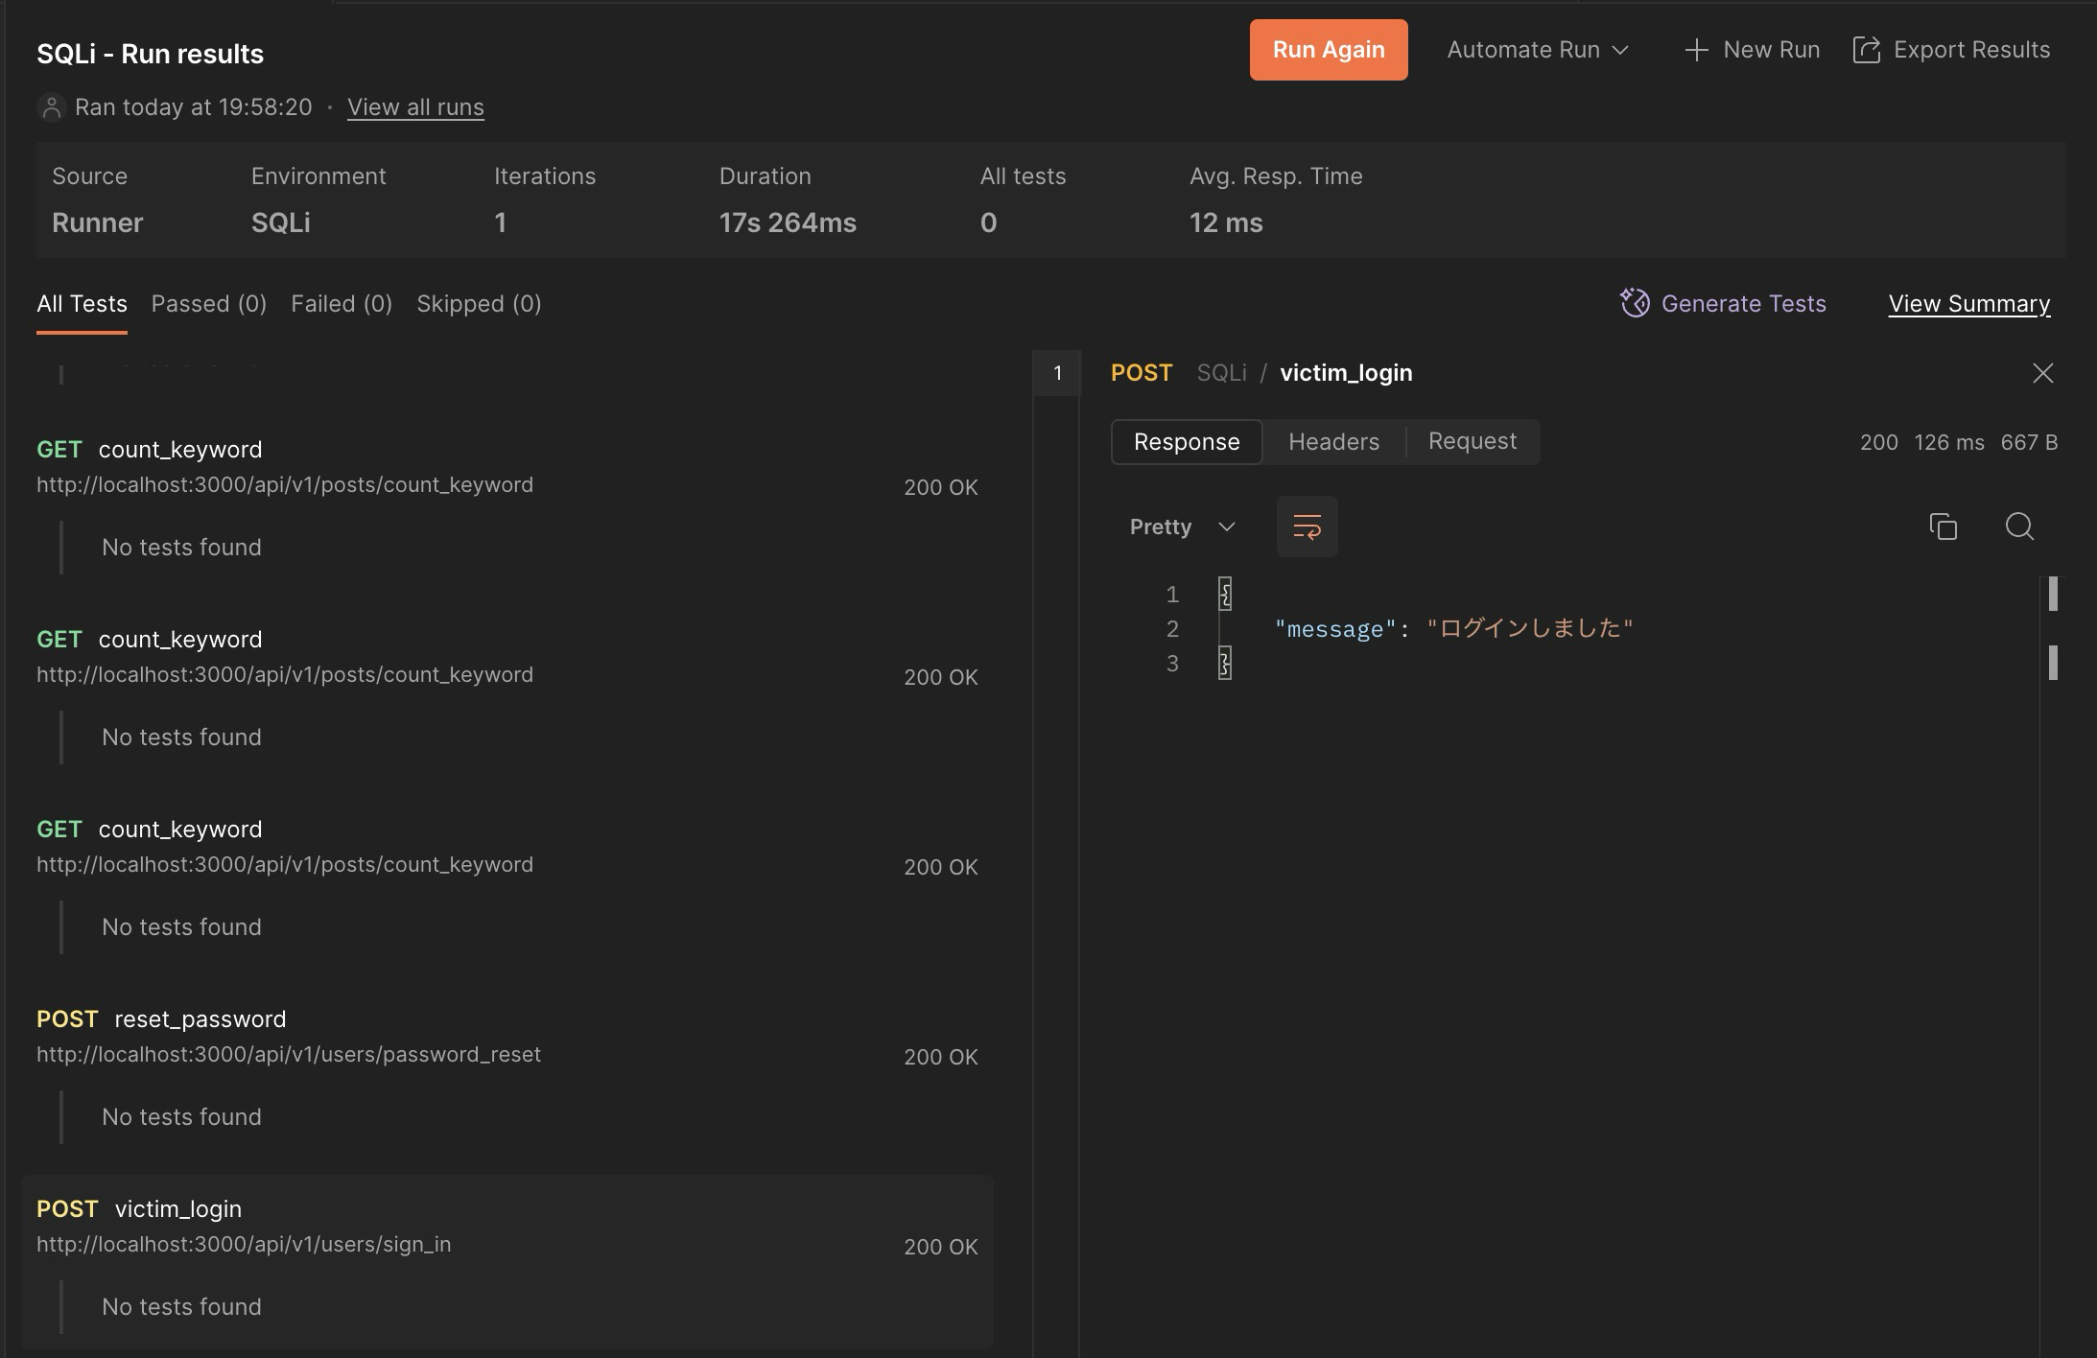Click the iteration 1 number marker
This screenshot has width=2097, height=1358.
coord(1057,373)
